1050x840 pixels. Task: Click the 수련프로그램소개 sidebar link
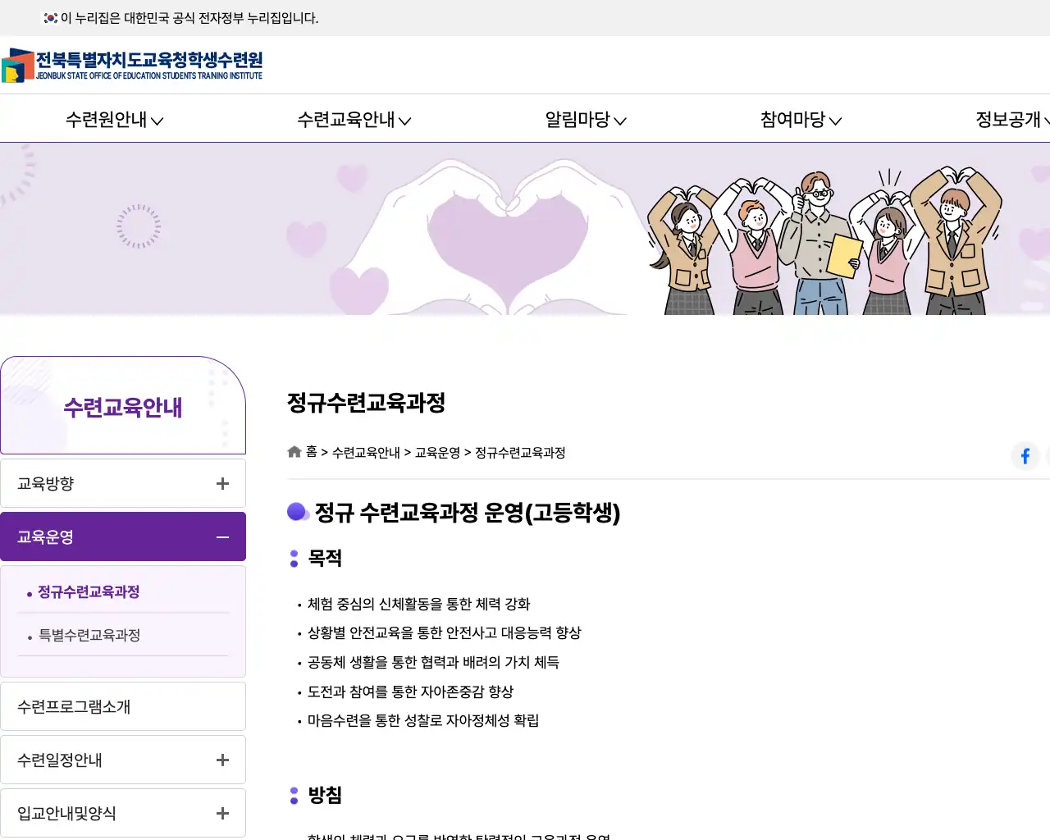[x=75, y=705]
